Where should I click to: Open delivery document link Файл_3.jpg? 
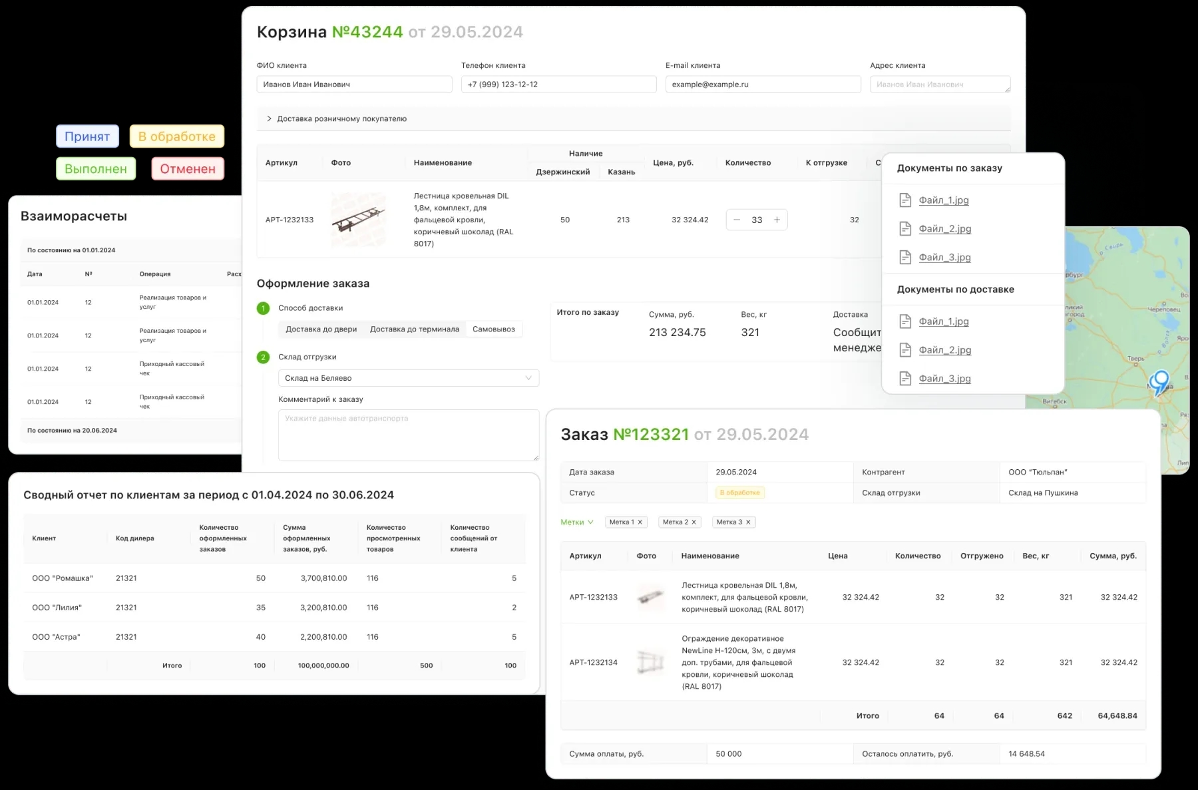click(x=945, y=379)
